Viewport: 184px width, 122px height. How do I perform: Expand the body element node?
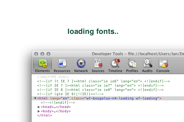click(39, 111)
